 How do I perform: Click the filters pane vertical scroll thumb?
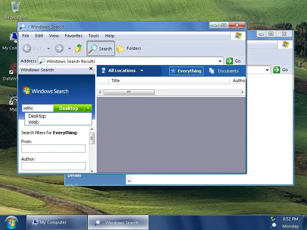[92, 138]
